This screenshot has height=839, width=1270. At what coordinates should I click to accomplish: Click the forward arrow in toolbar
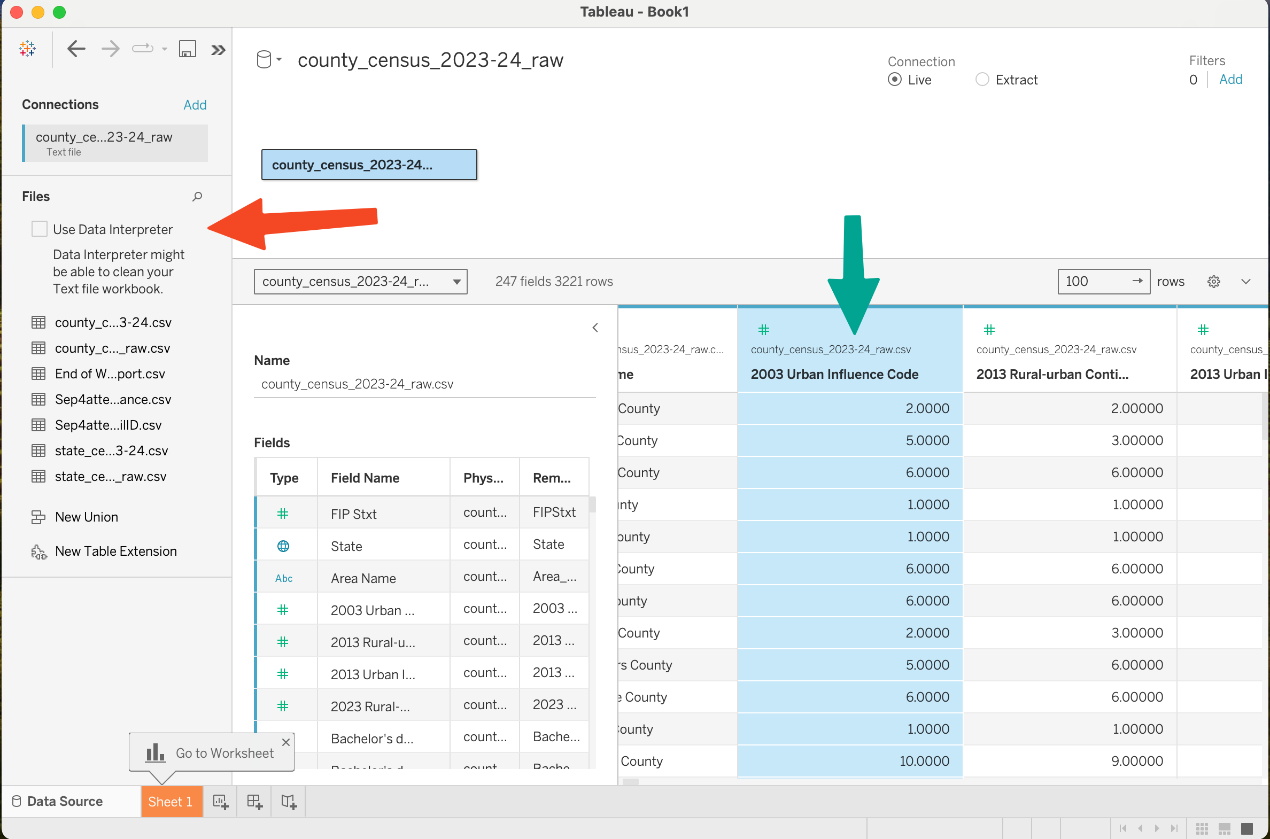110,49
